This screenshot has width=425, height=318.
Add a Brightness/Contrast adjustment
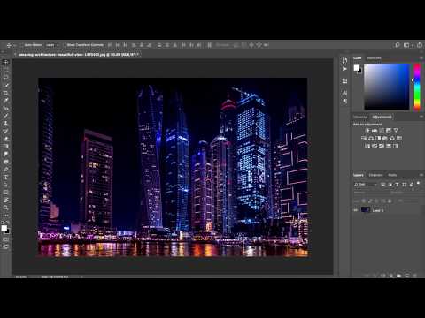tap(367, 130)
